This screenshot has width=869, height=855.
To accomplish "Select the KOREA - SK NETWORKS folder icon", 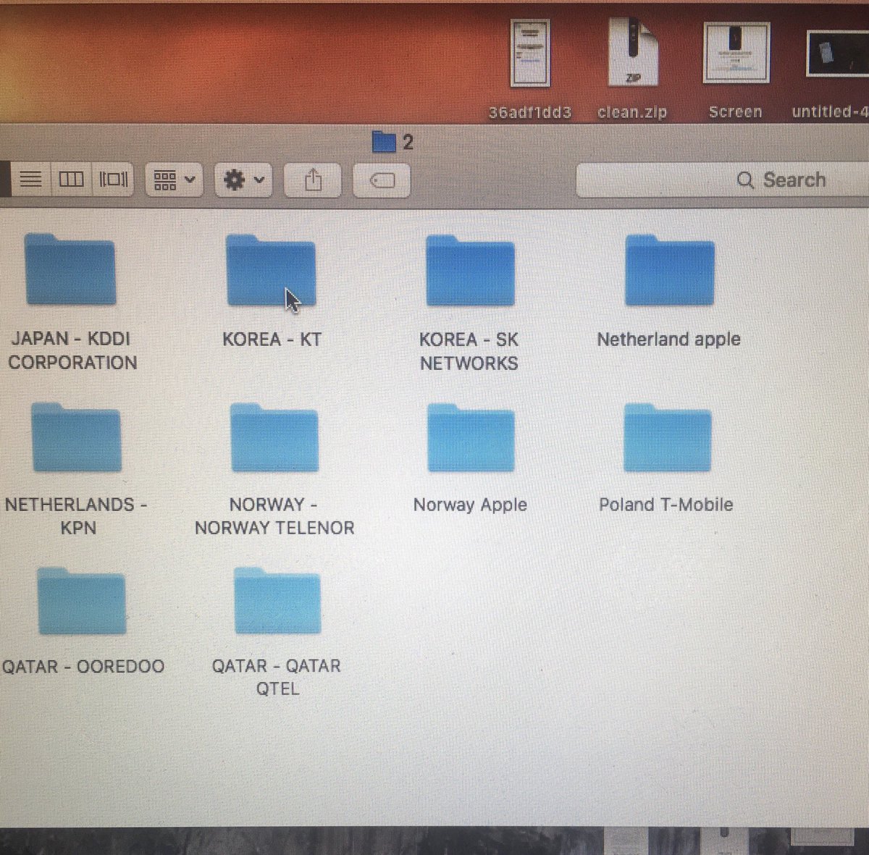I will click(x=470, y=270).
